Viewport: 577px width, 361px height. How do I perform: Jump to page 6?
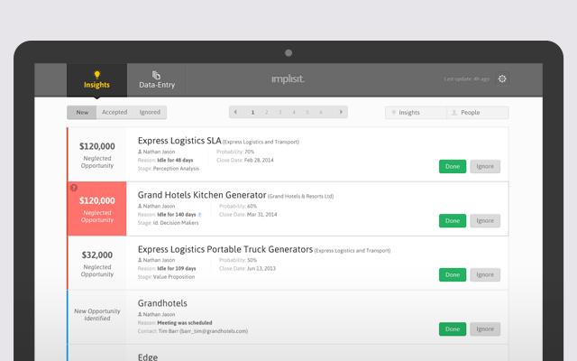pos(321,112)
